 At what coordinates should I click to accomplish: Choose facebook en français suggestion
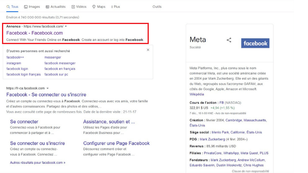coord(60,68)
